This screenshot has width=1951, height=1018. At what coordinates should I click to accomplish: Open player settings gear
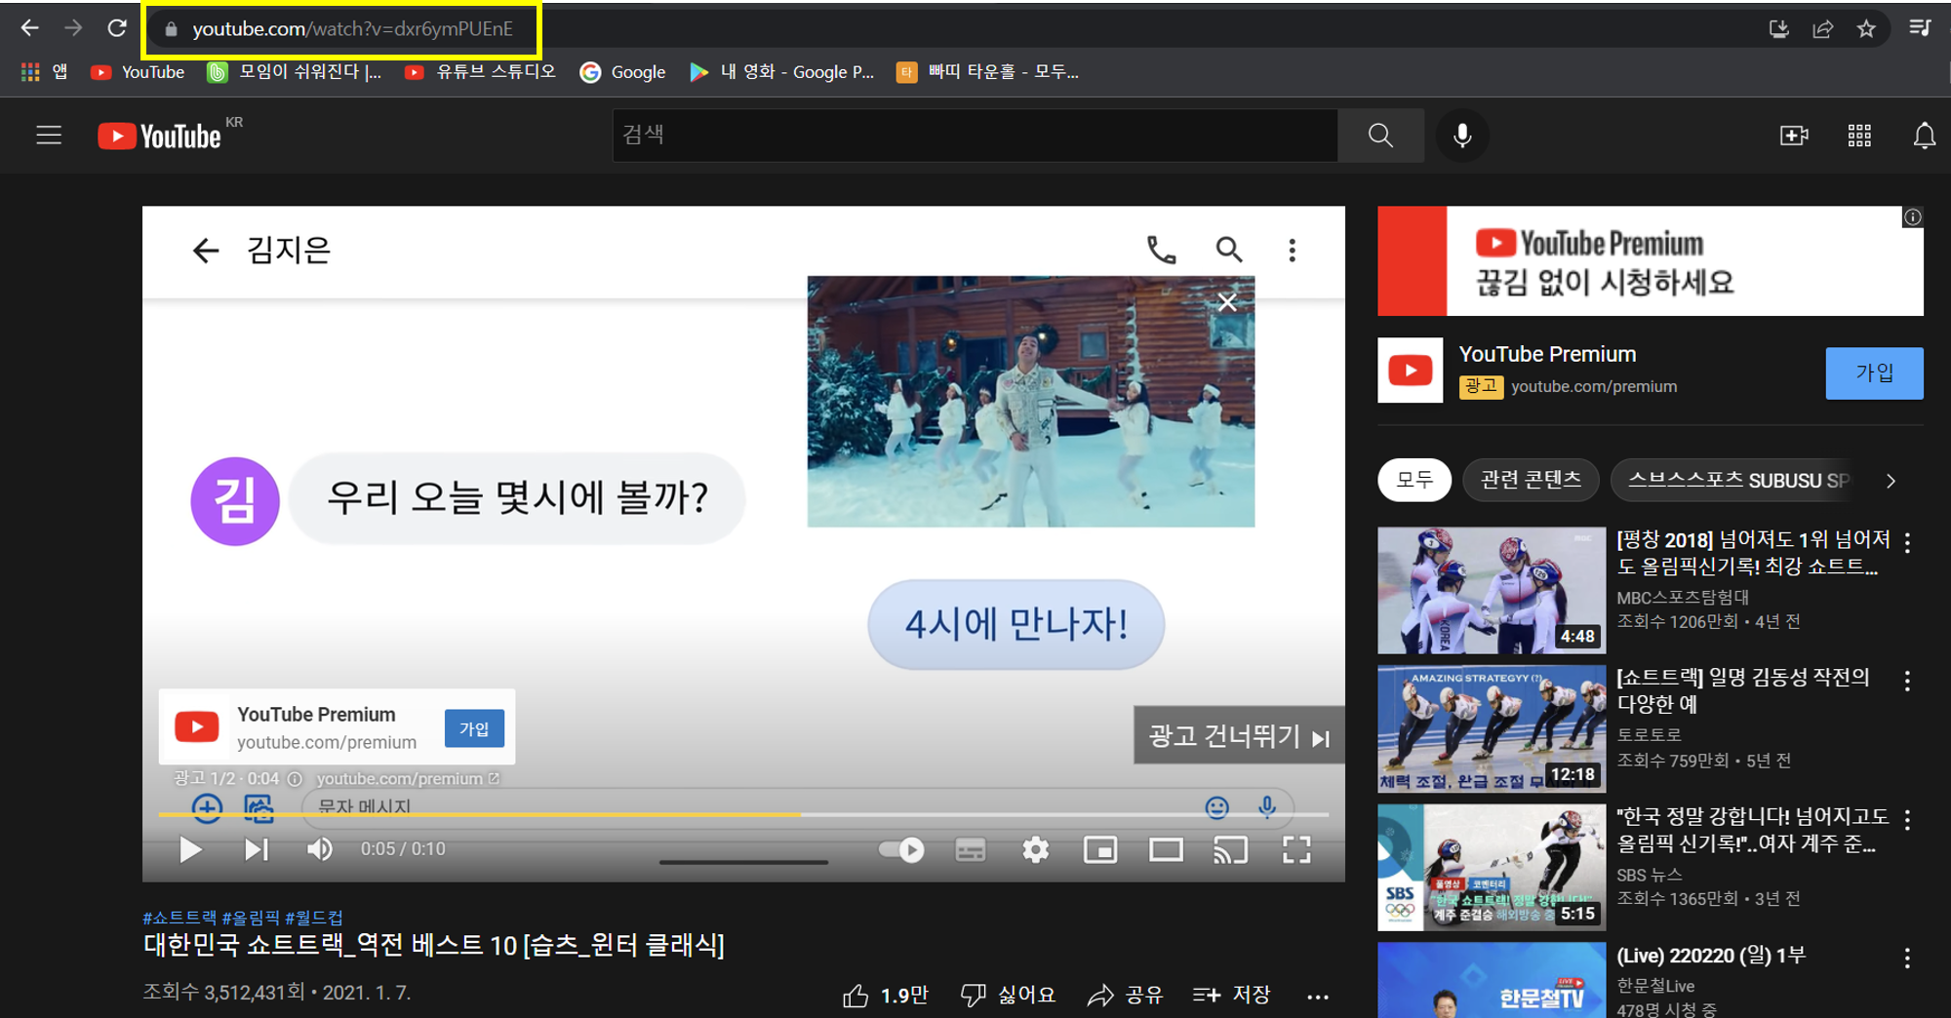[x=1035, y=850]
